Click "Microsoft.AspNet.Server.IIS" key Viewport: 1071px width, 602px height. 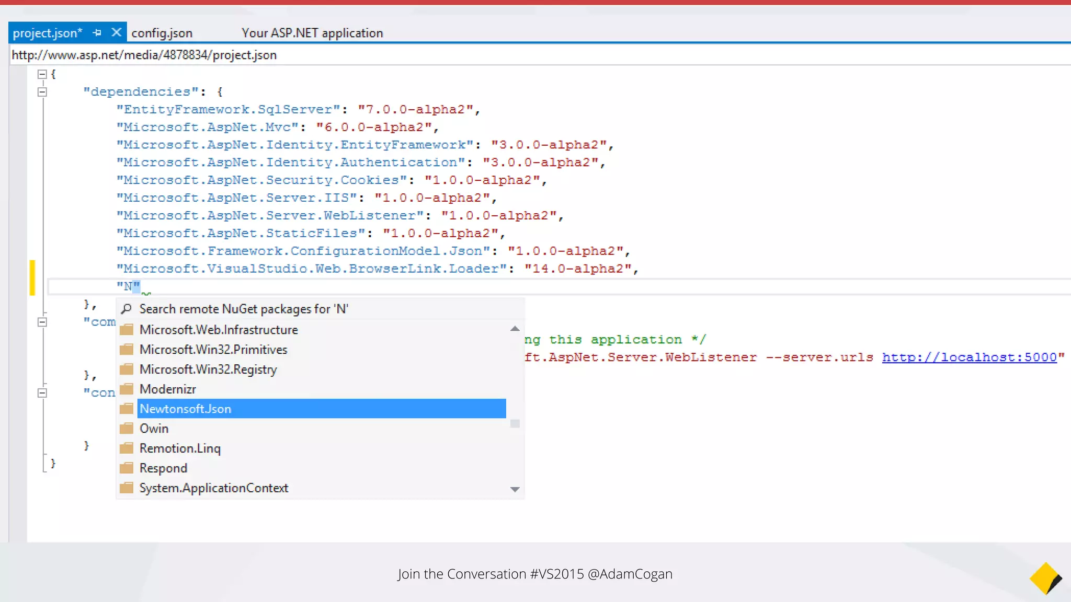[237, 199]
